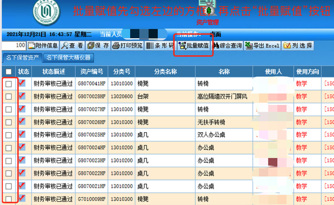Viewport: 334px width, 205px height.
Task: Click the page size field showing 100
Action: tap(14, 46)
